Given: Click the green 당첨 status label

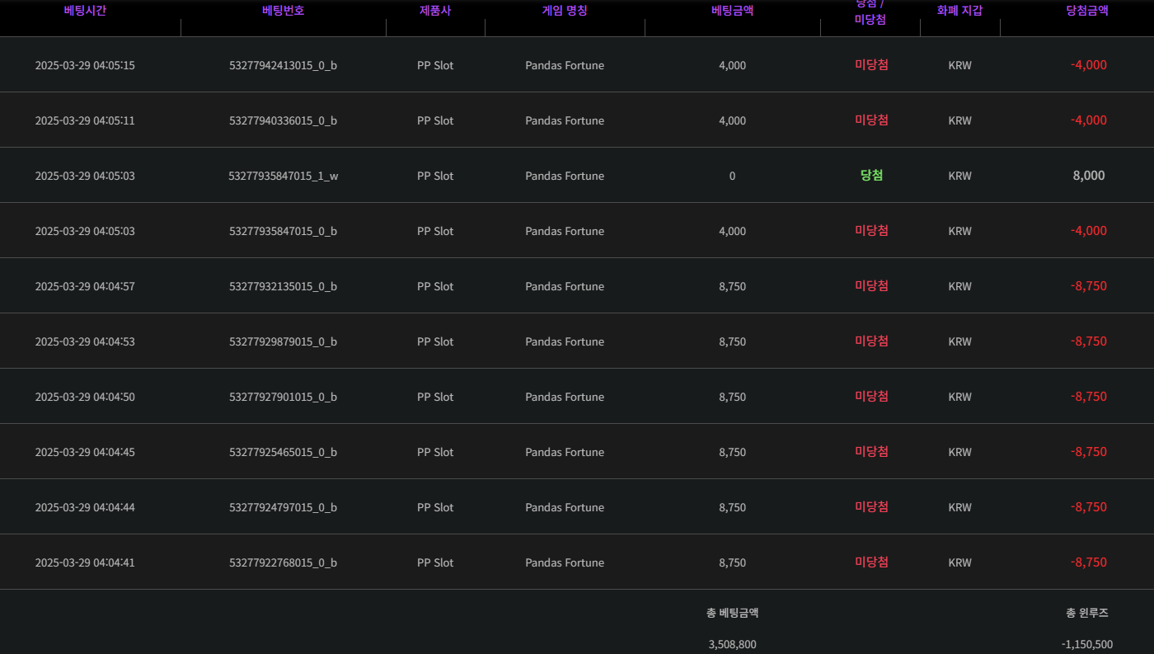Looking at the screenshot, I should coord(871,175).
